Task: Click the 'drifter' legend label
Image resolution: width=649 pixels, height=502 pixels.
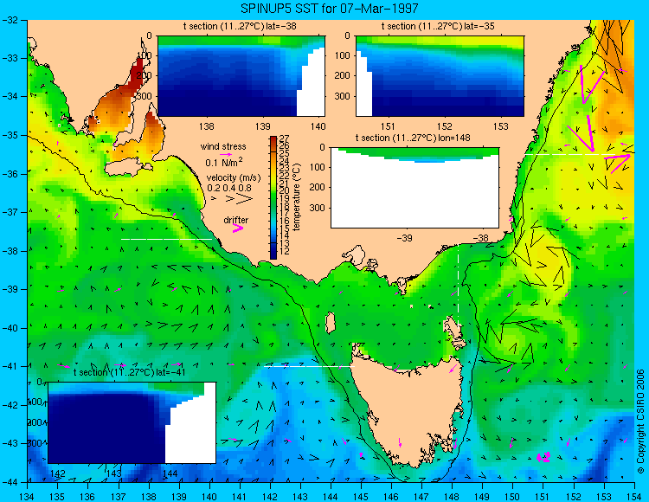Action: [x=236, y=220]
